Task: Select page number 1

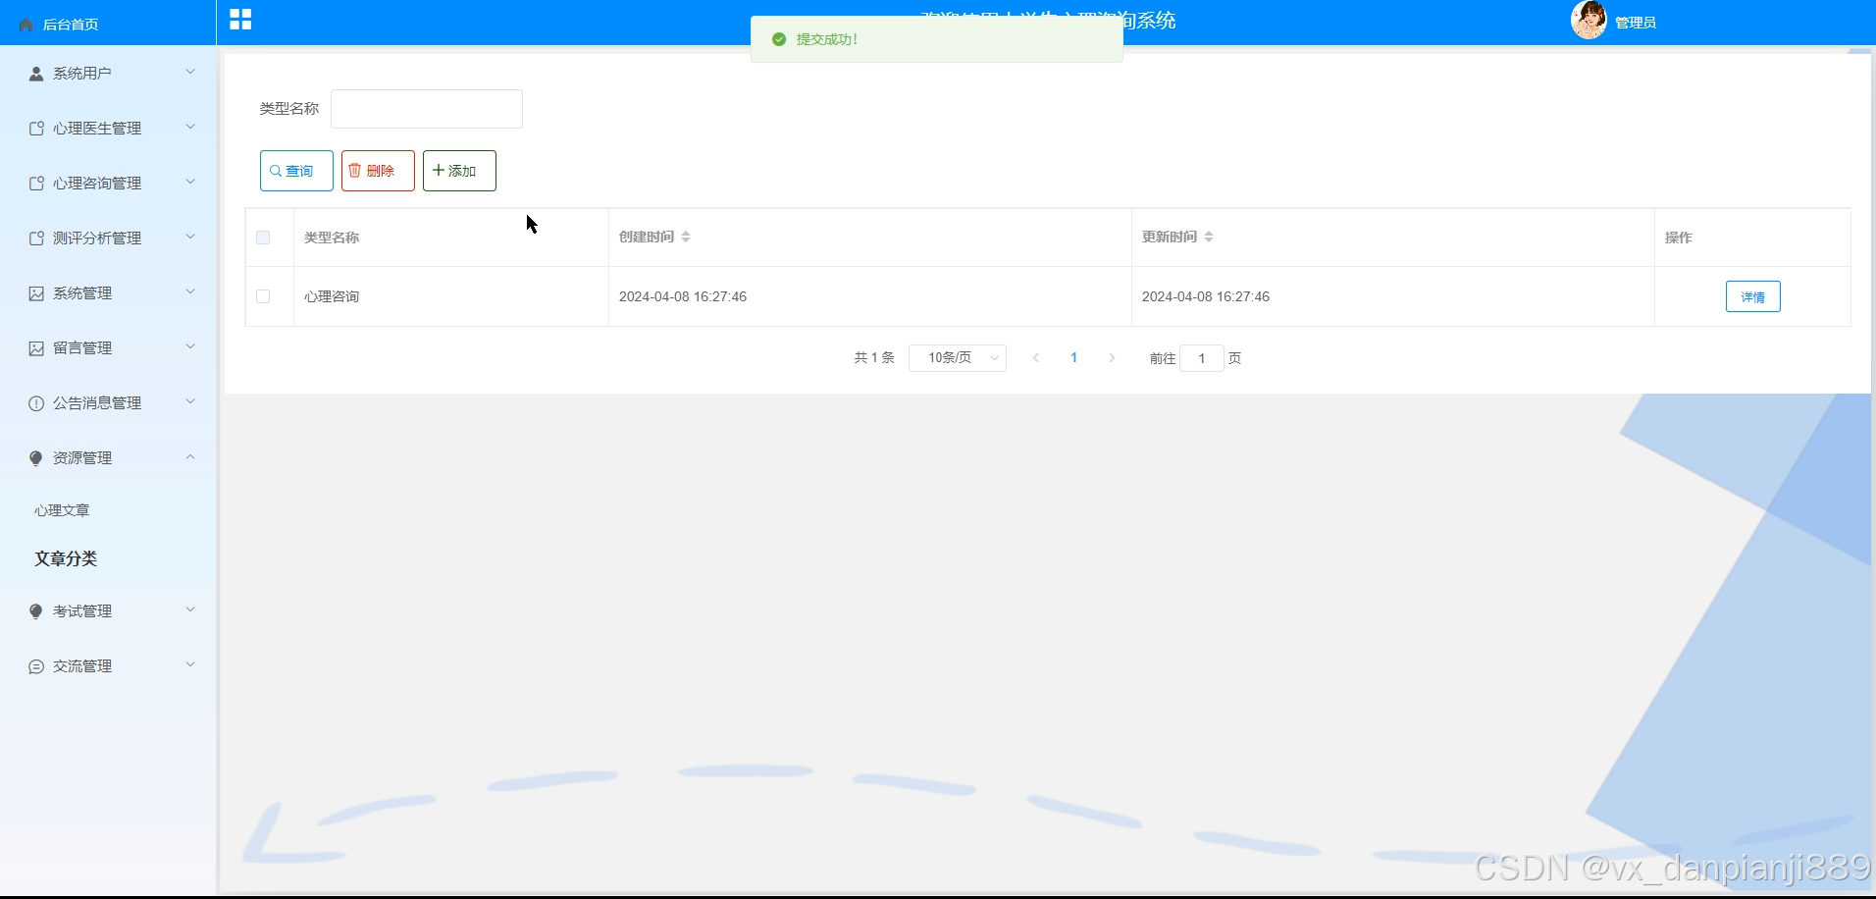Action: tap(1074, 358)
